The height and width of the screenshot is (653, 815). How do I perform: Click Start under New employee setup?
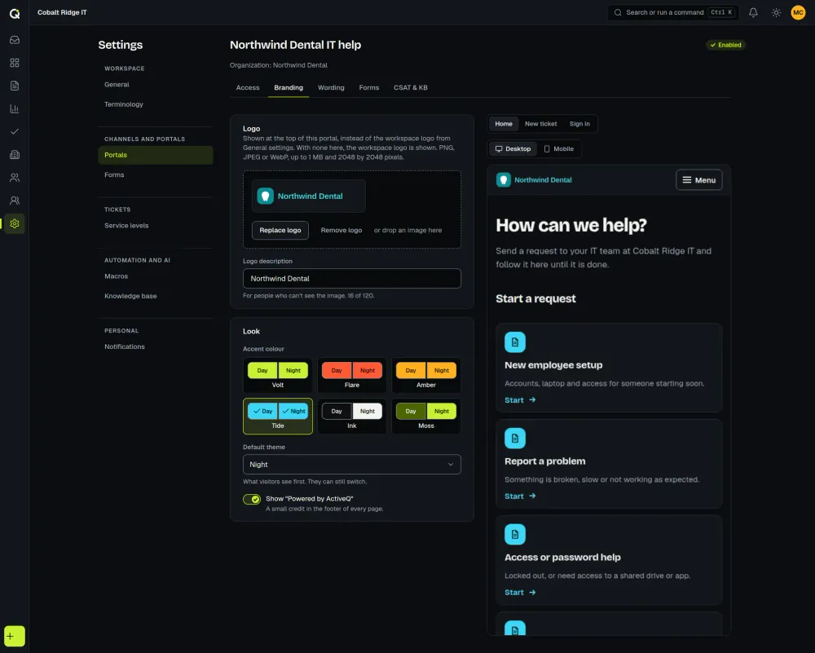[x=520, y=400]
